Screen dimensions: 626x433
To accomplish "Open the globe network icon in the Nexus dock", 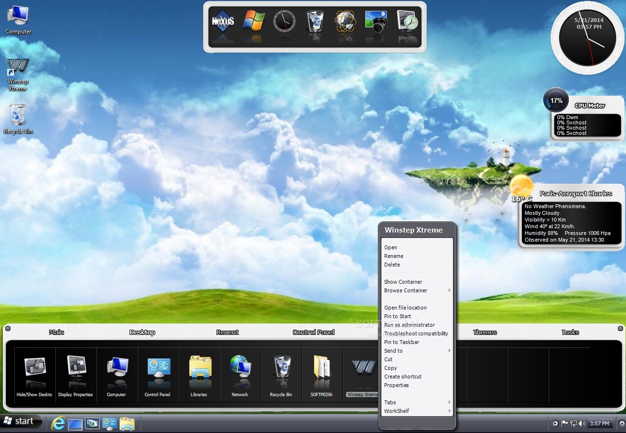I will coord(345,22).
